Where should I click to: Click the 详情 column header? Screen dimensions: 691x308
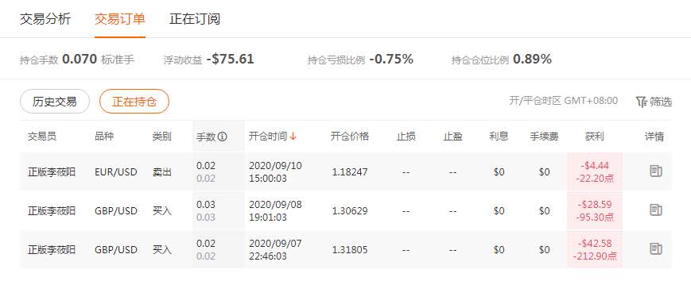[x=654, y=137]
